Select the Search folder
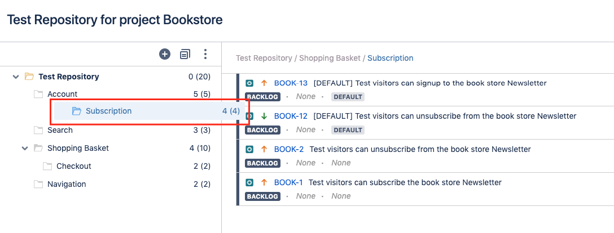614x233 pixels. tap(60, 130)
